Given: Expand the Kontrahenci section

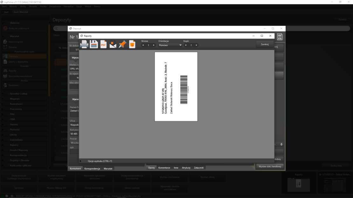Looking at the screenshot, I should [16, 104].
